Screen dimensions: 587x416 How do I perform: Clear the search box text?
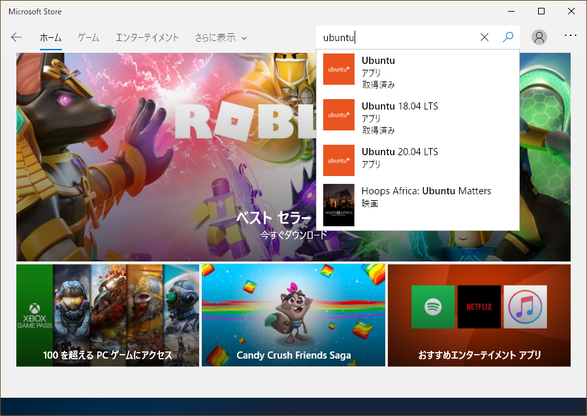(x=484, y=37)
